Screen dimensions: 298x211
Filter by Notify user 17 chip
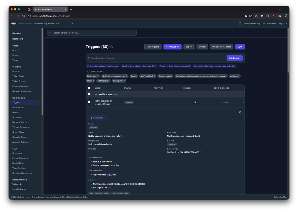(x=93, y=76)
